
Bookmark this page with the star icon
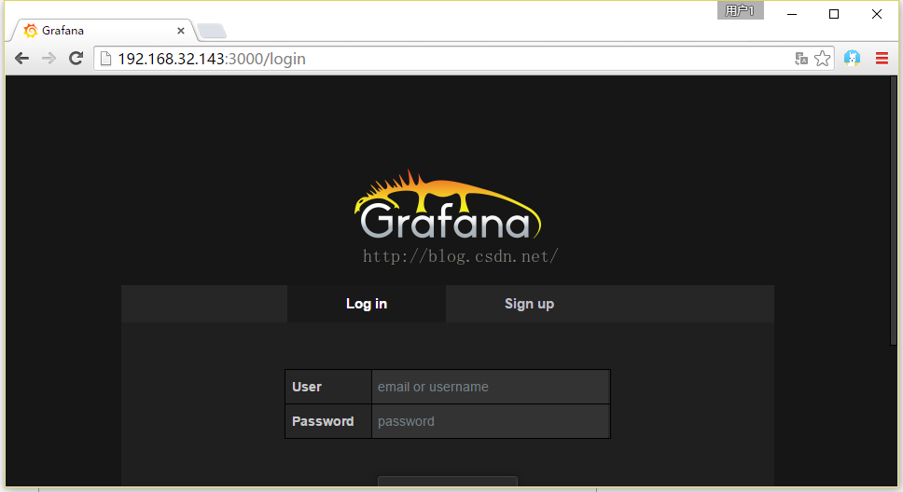pyautogui.click(x=823, y=59)
